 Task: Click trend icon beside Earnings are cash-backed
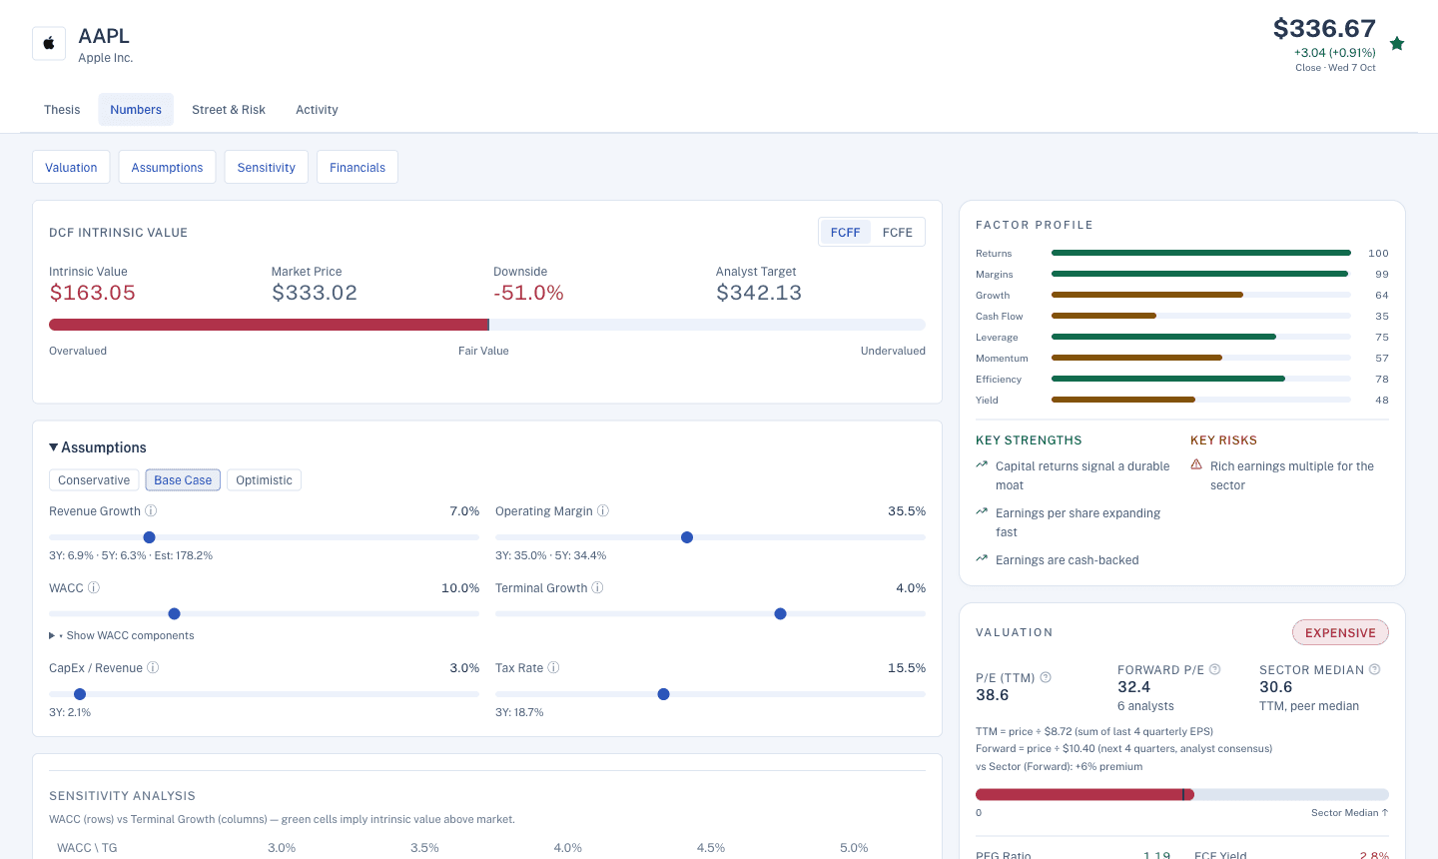[x=982, y=558]
